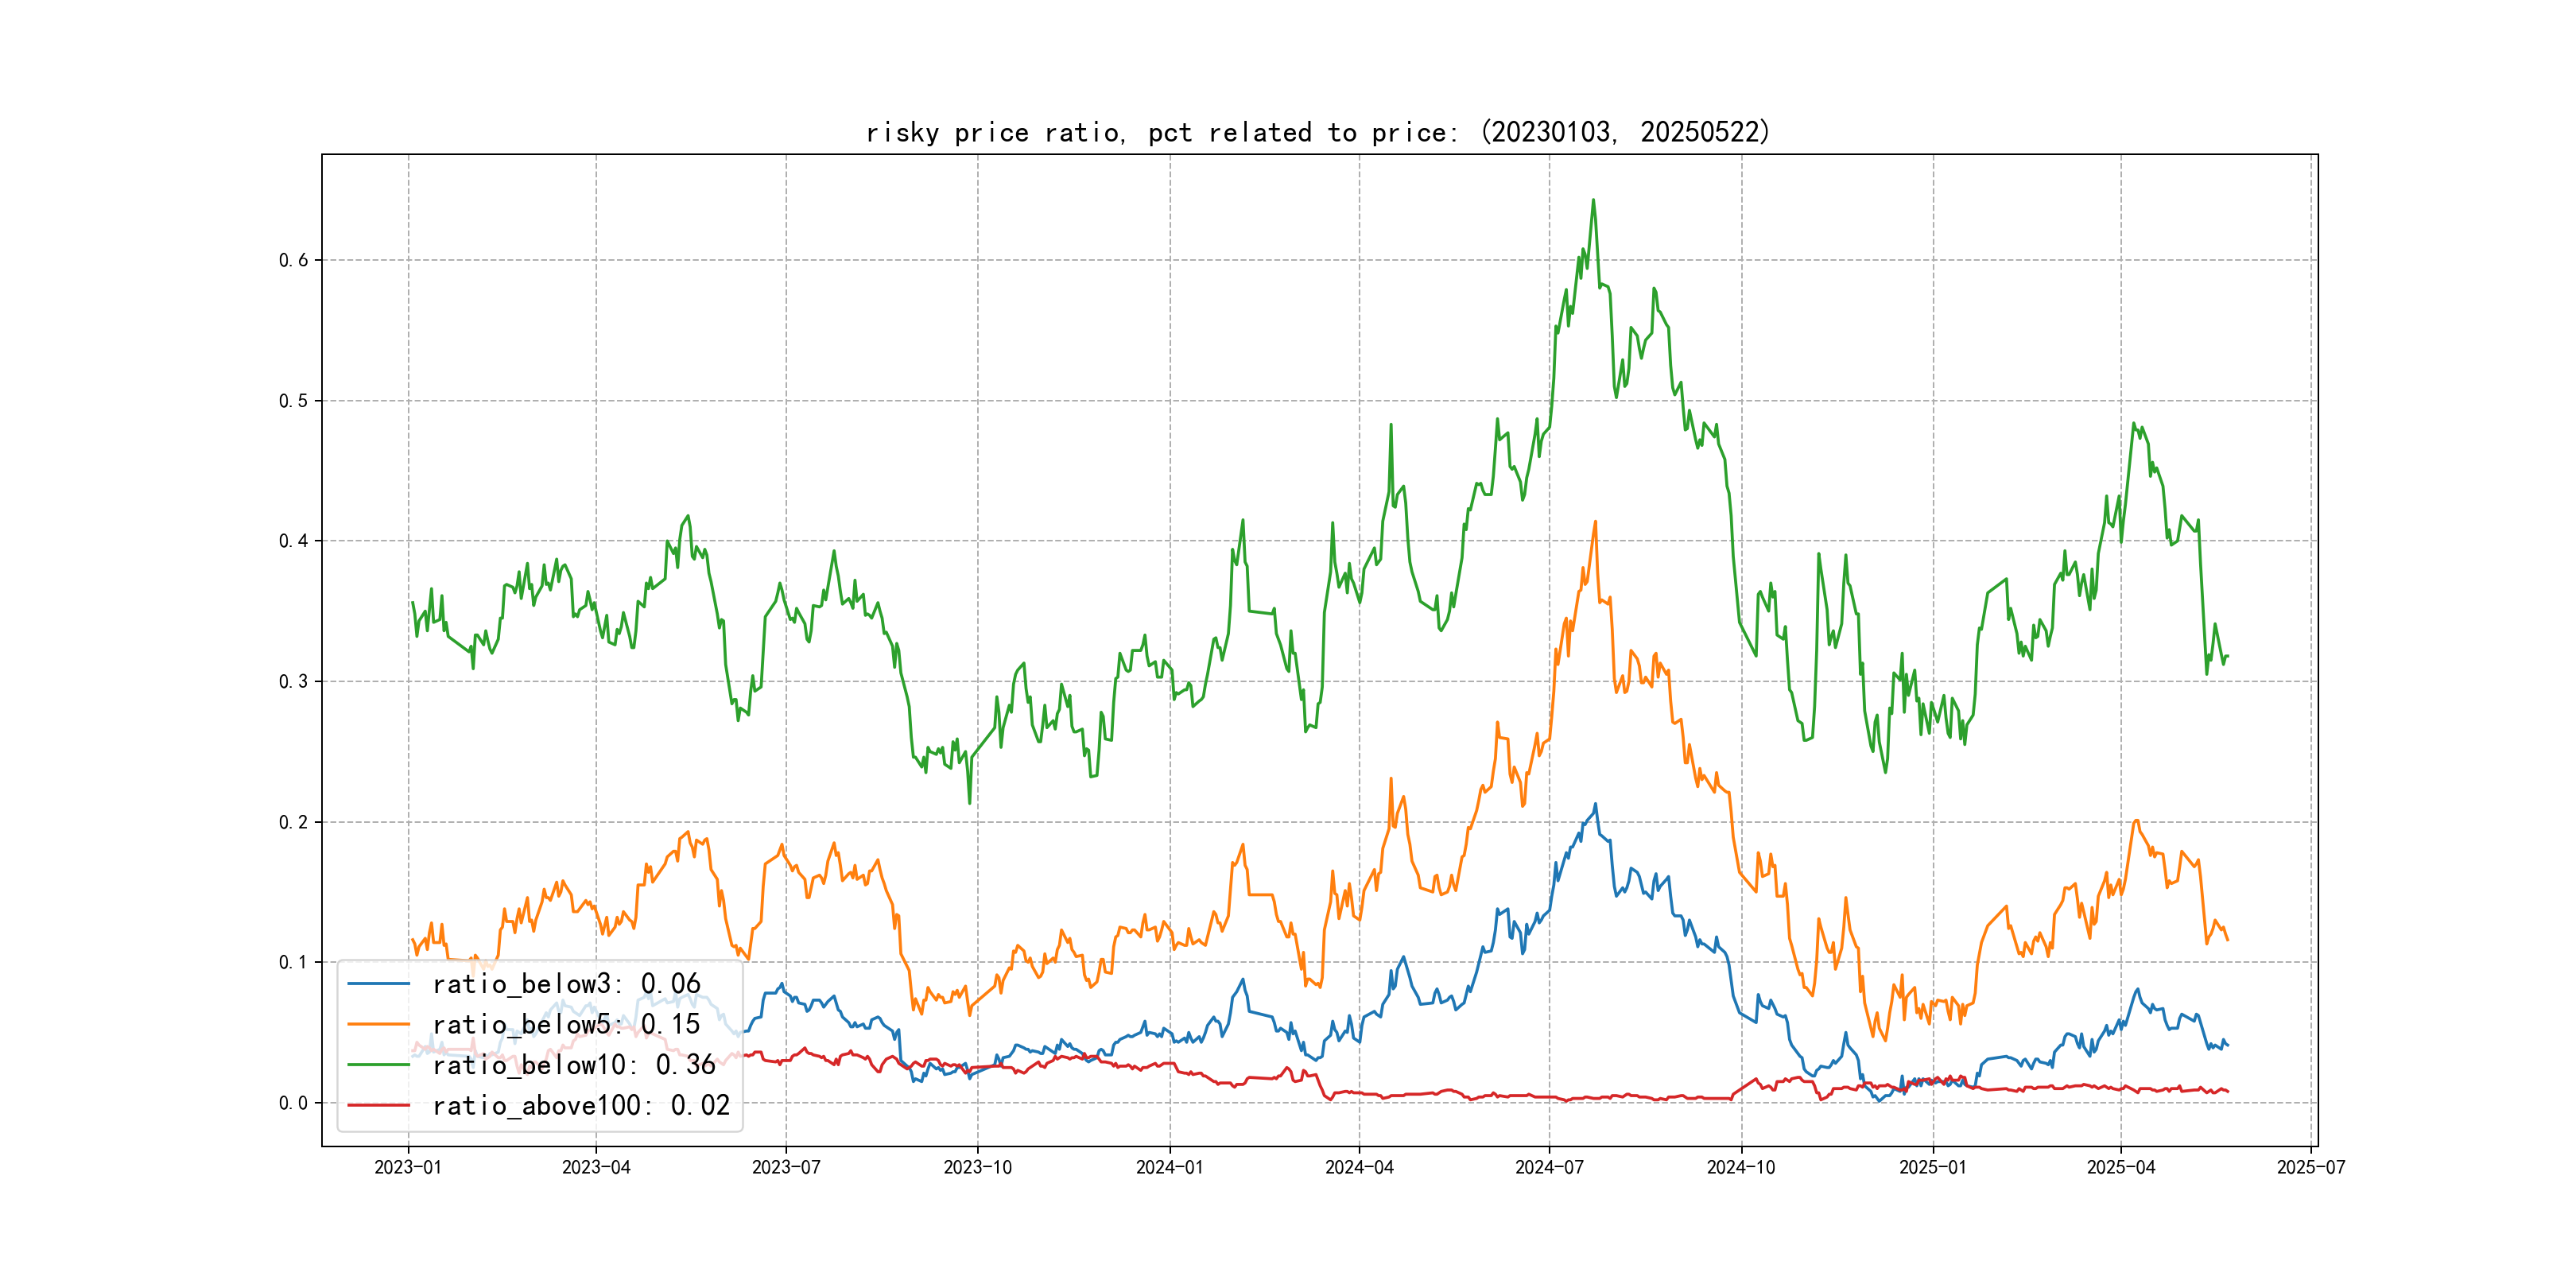Click the 2023-07 x-axis tick label
The width and height of the screenshot is (2576, 1288).
click(x=786, y=1167)
